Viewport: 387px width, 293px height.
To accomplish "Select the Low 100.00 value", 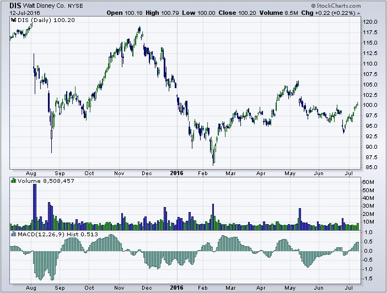I will [x=198, y=13].
